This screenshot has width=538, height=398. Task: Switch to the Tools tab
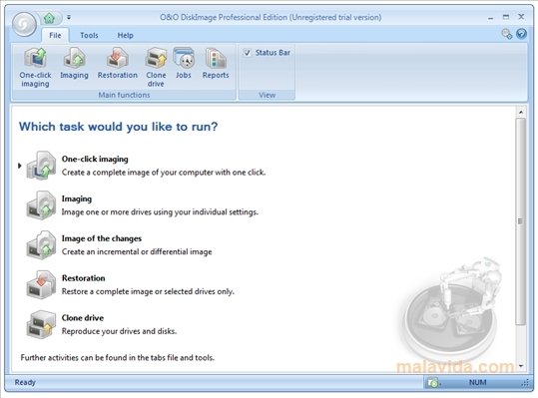point(89,35)
